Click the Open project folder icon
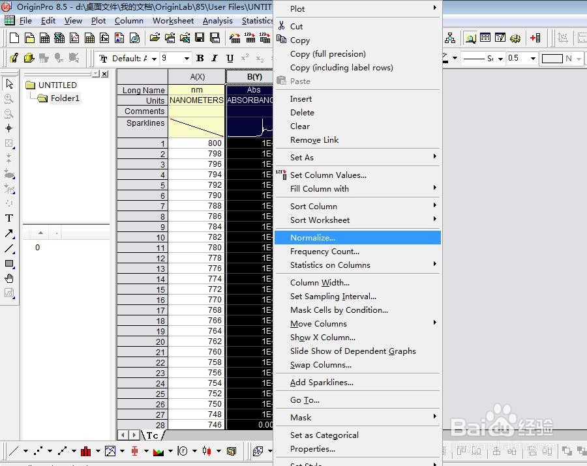The width and height of the screenshot is (587, 466). point(155,38)
